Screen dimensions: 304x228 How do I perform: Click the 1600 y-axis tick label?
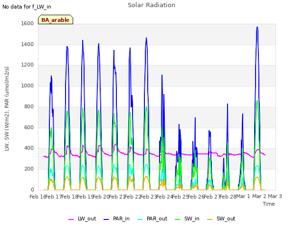click(28, 23)
